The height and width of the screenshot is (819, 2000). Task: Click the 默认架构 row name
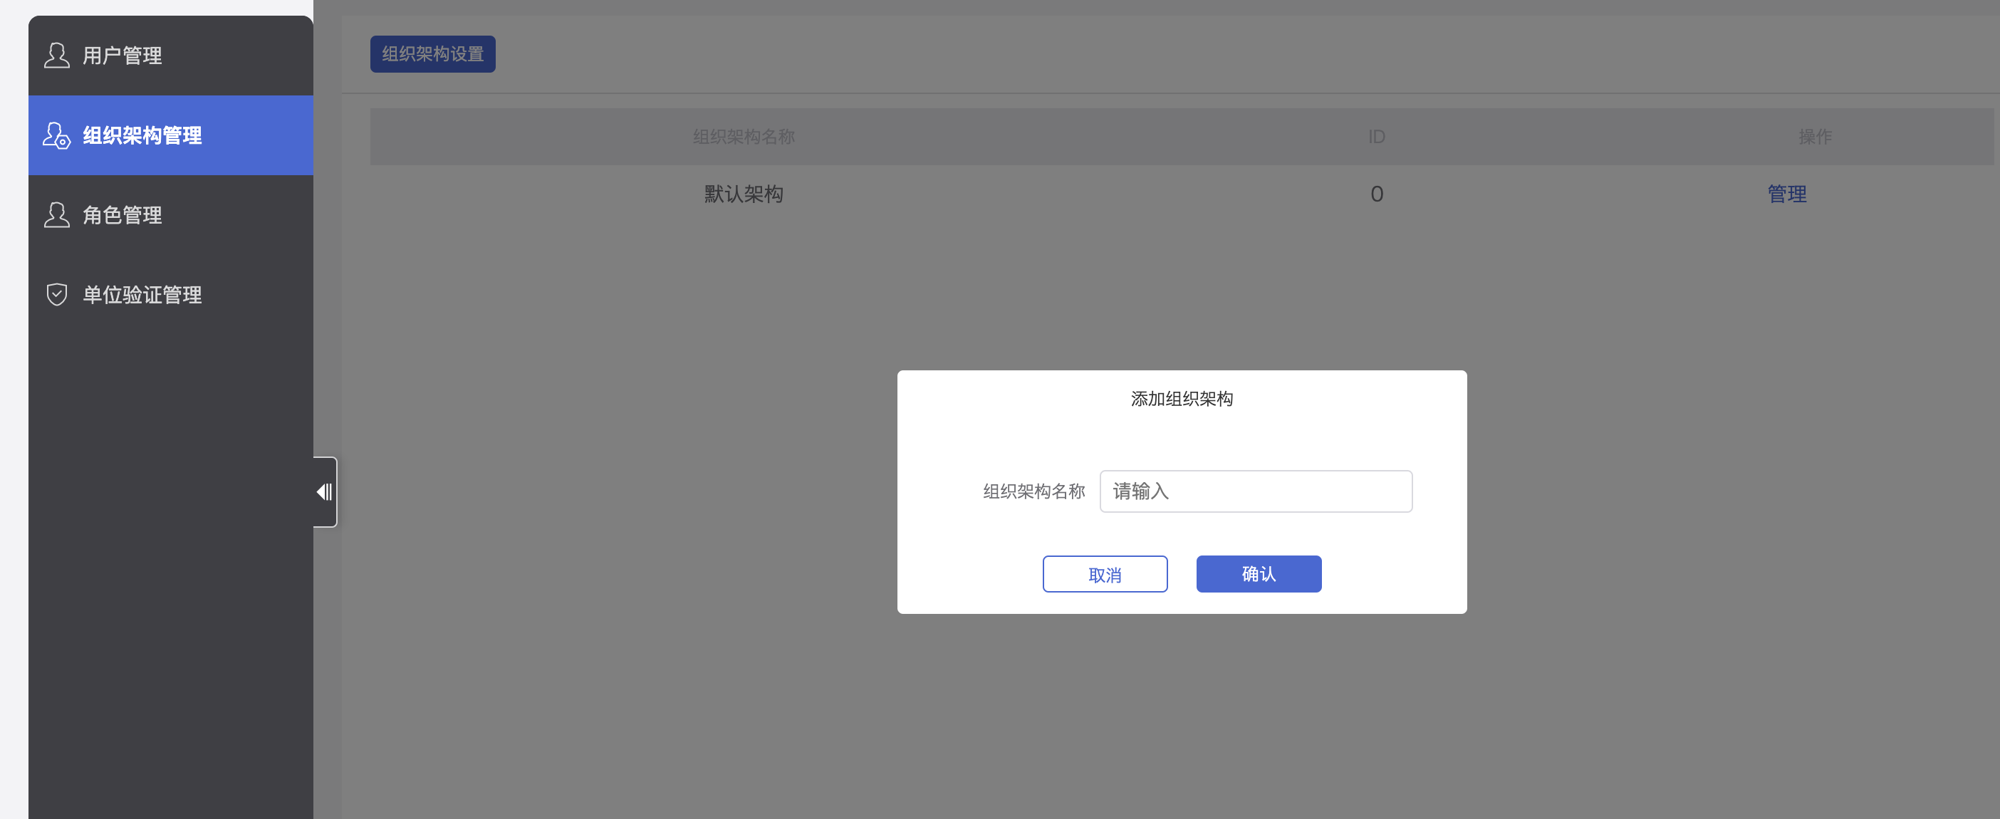click(743, 194)
